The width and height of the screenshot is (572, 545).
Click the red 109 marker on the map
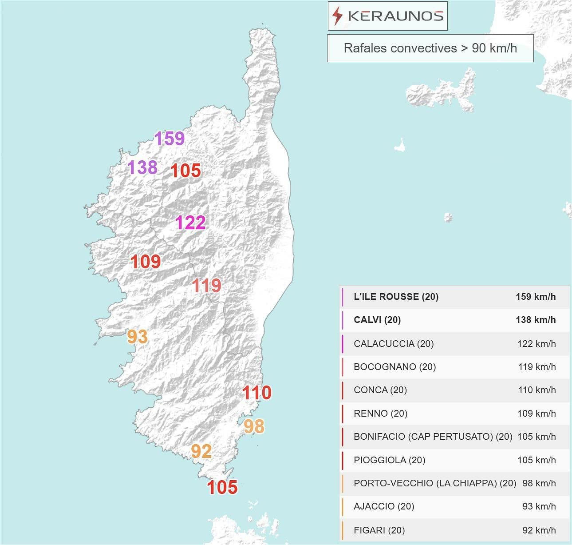pyautogui.click(x=146, y=262)
